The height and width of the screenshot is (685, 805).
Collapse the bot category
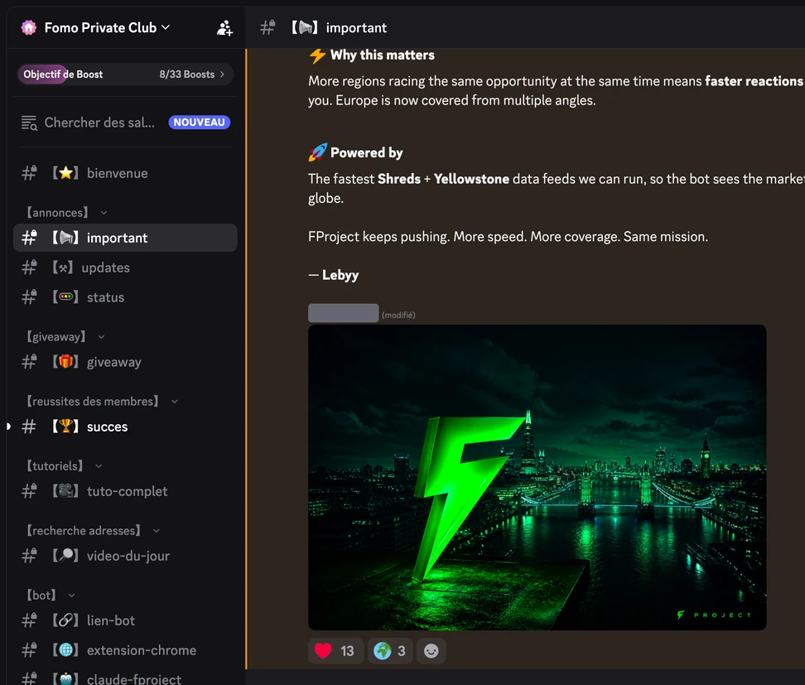point(51,596)
